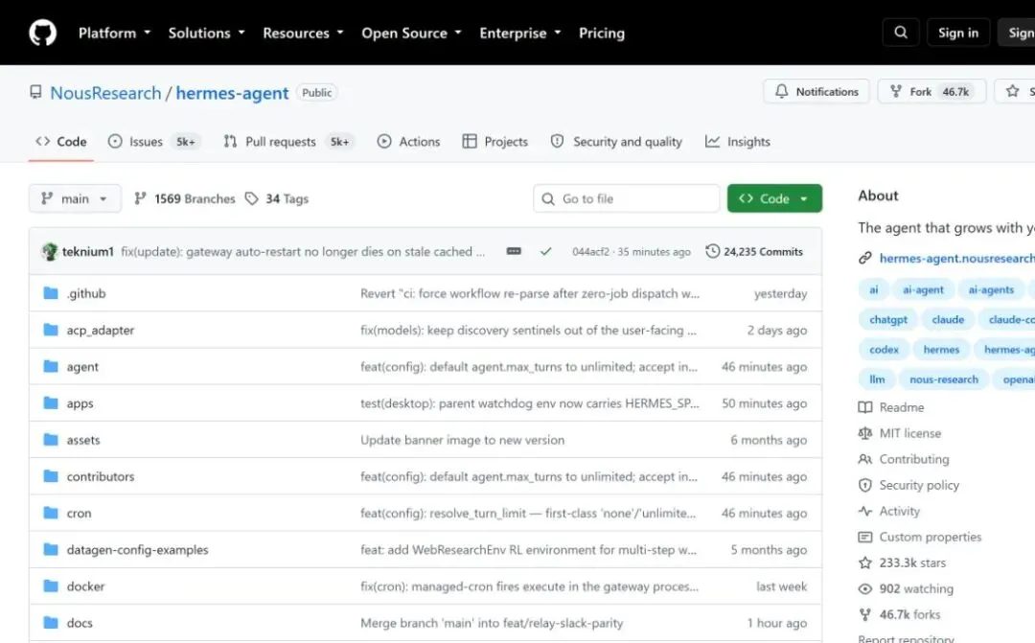
Task: Open the green Code dropdown button
Action: tap(774, 198)
